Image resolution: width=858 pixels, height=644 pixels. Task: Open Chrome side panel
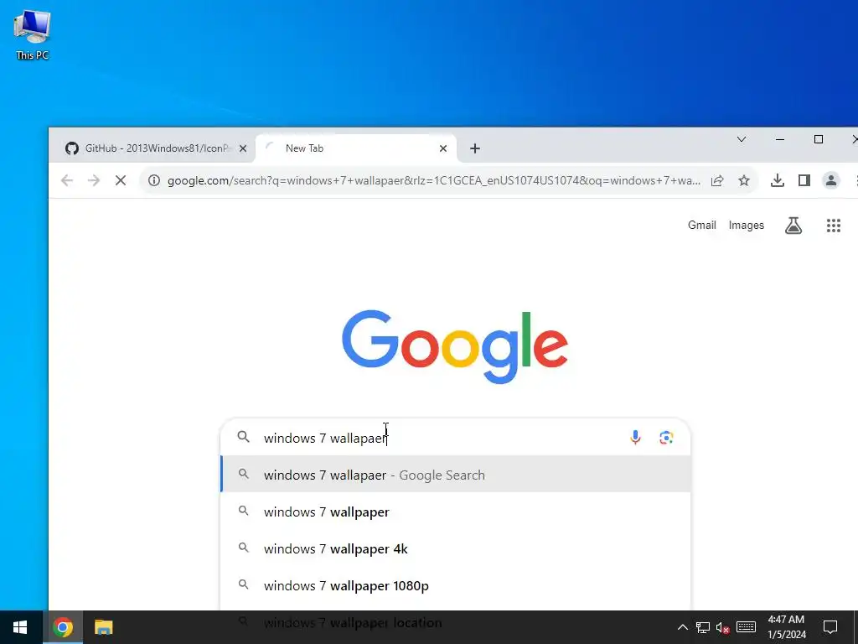[x=804, y=180]
